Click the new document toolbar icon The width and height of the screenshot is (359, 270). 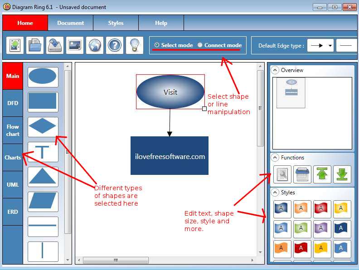click(x=15, y=45)
